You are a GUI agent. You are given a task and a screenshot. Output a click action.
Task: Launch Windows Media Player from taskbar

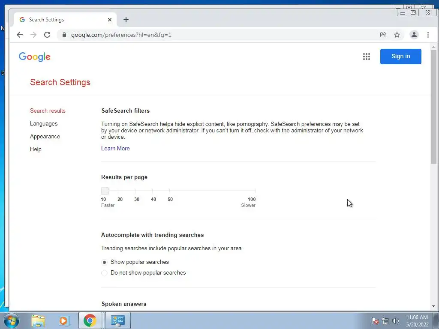pyautogui.click(x=63, y=320)
